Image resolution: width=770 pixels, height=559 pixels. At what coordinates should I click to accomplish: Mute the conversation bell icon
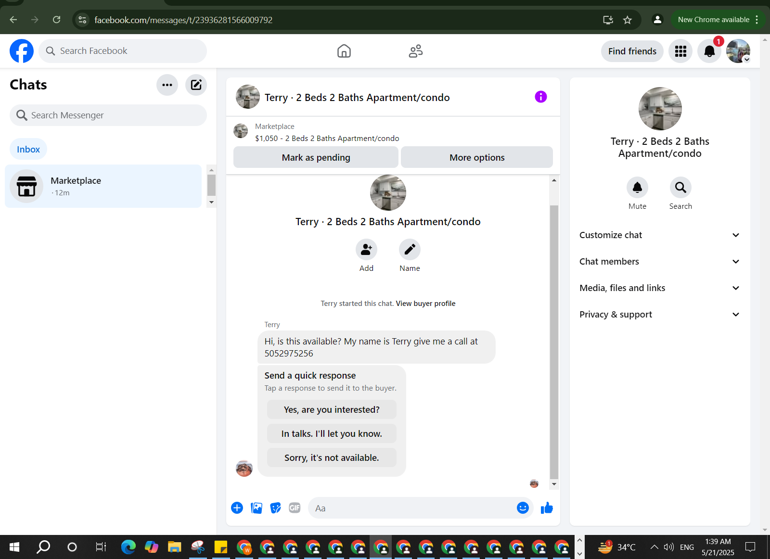click(637, 187)
